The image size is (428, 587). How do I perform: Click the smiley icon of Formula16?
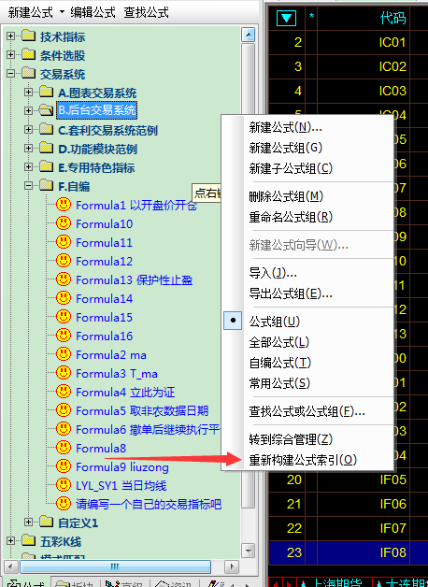click(64, 336)
